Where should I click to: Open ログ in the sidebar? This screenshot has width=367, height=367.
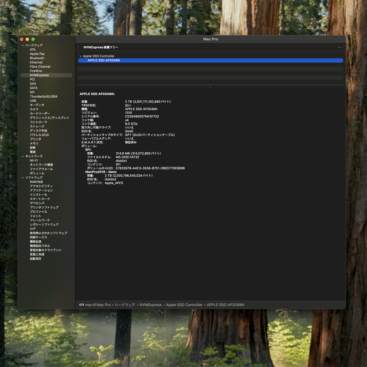click(33, 229)
